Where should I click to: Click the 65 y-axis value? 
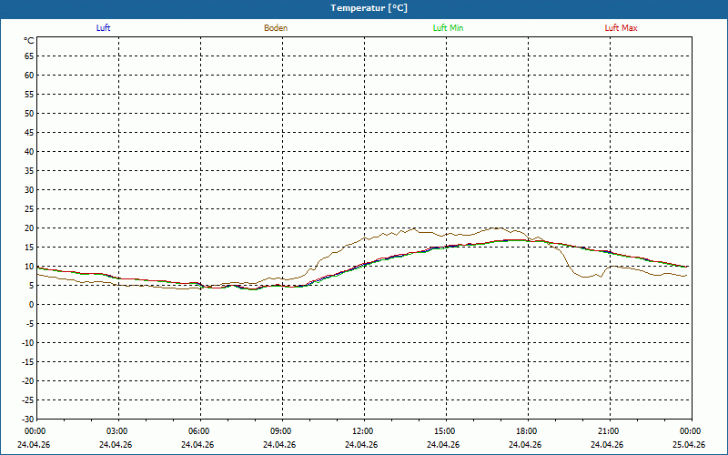pyautogui.click(x=29, y=56)
